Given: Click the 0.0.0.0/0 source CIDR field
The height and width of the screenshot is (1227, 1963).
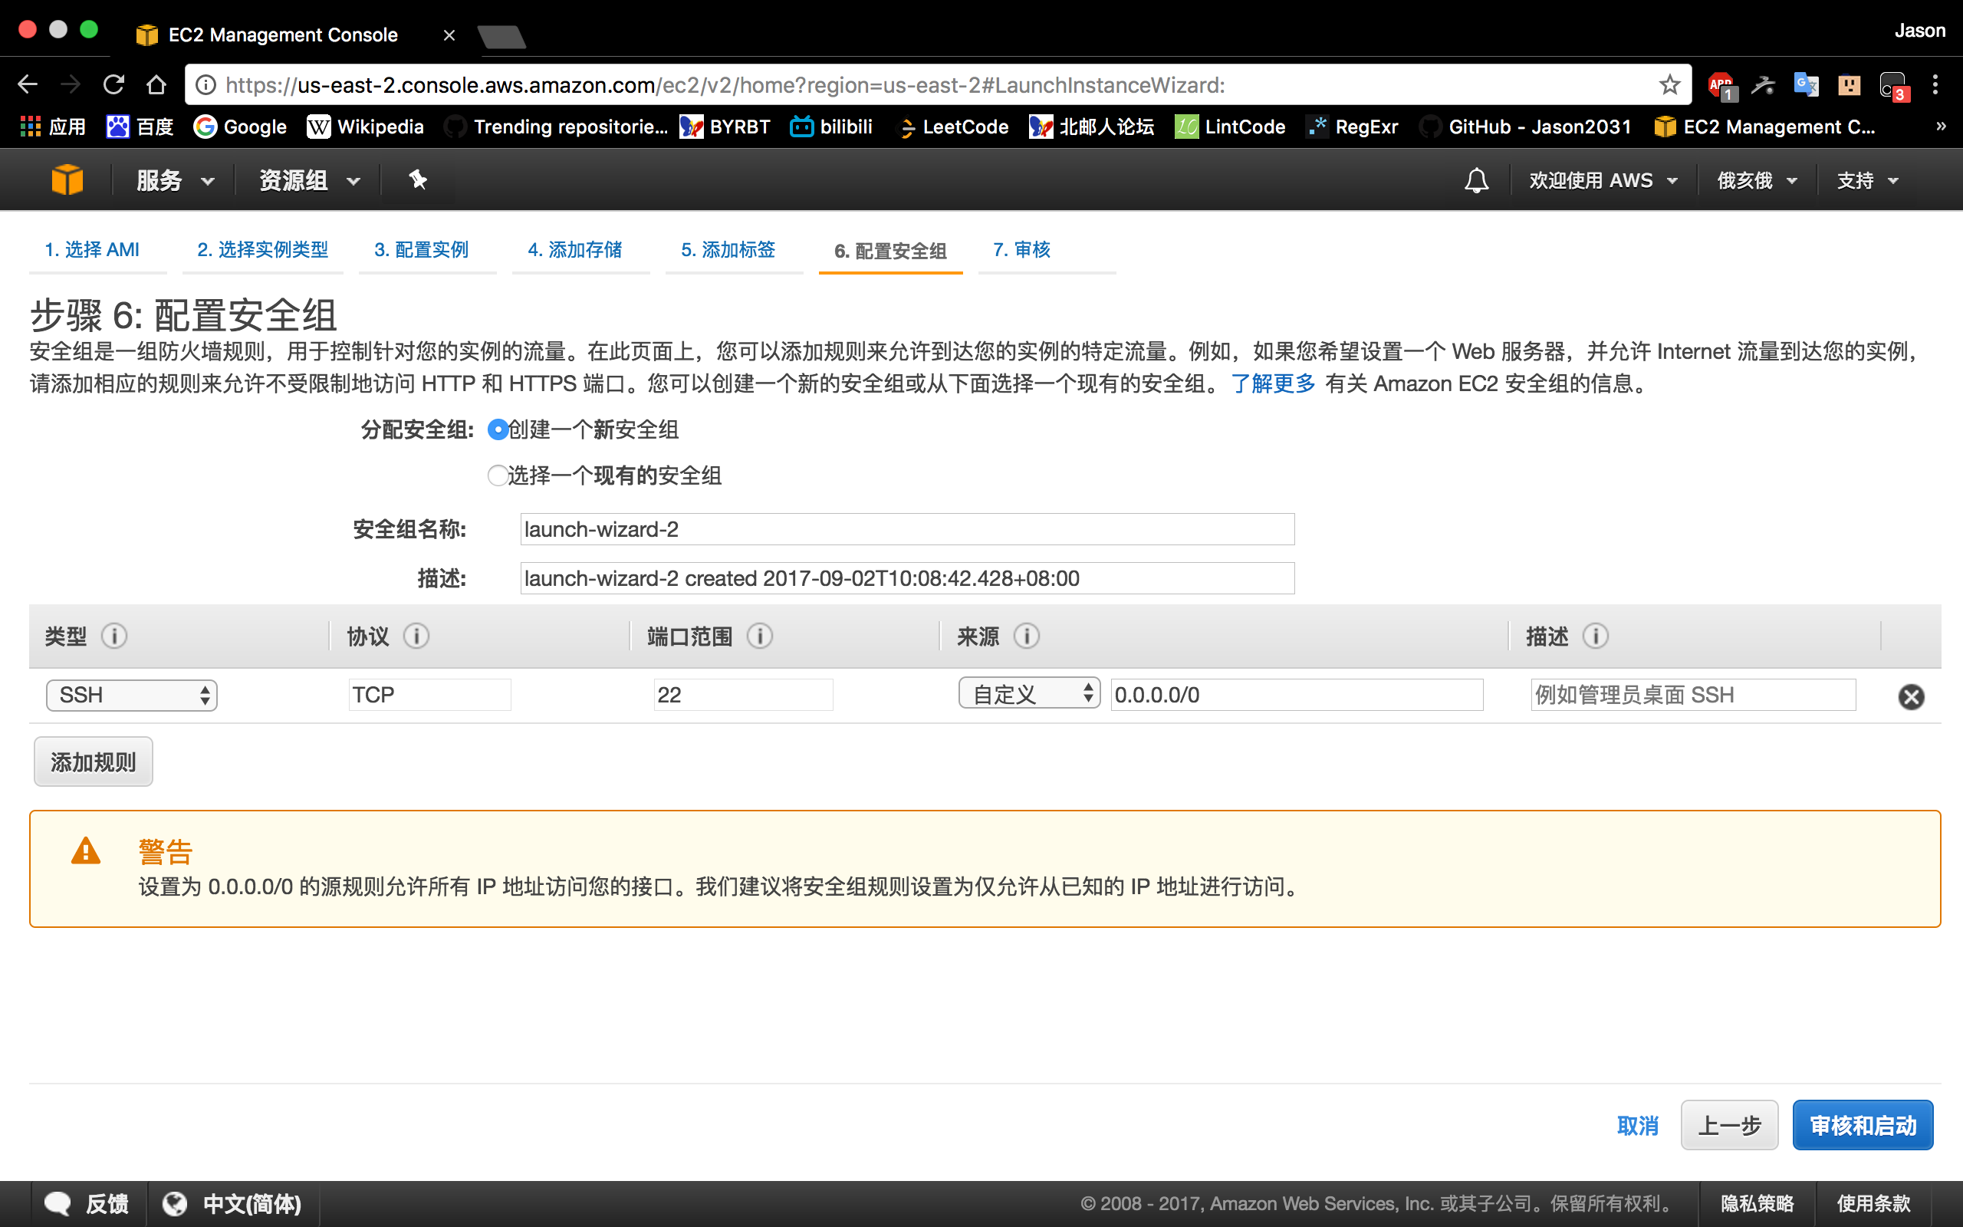Looking at the screenshot, I should coord(1297,695).
